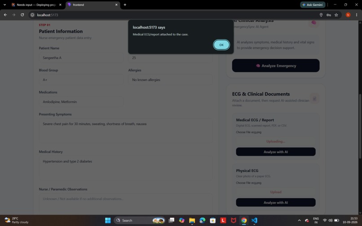Open Microsoft Store from the taskbar
362x226 pixels.
pos(212,220)
